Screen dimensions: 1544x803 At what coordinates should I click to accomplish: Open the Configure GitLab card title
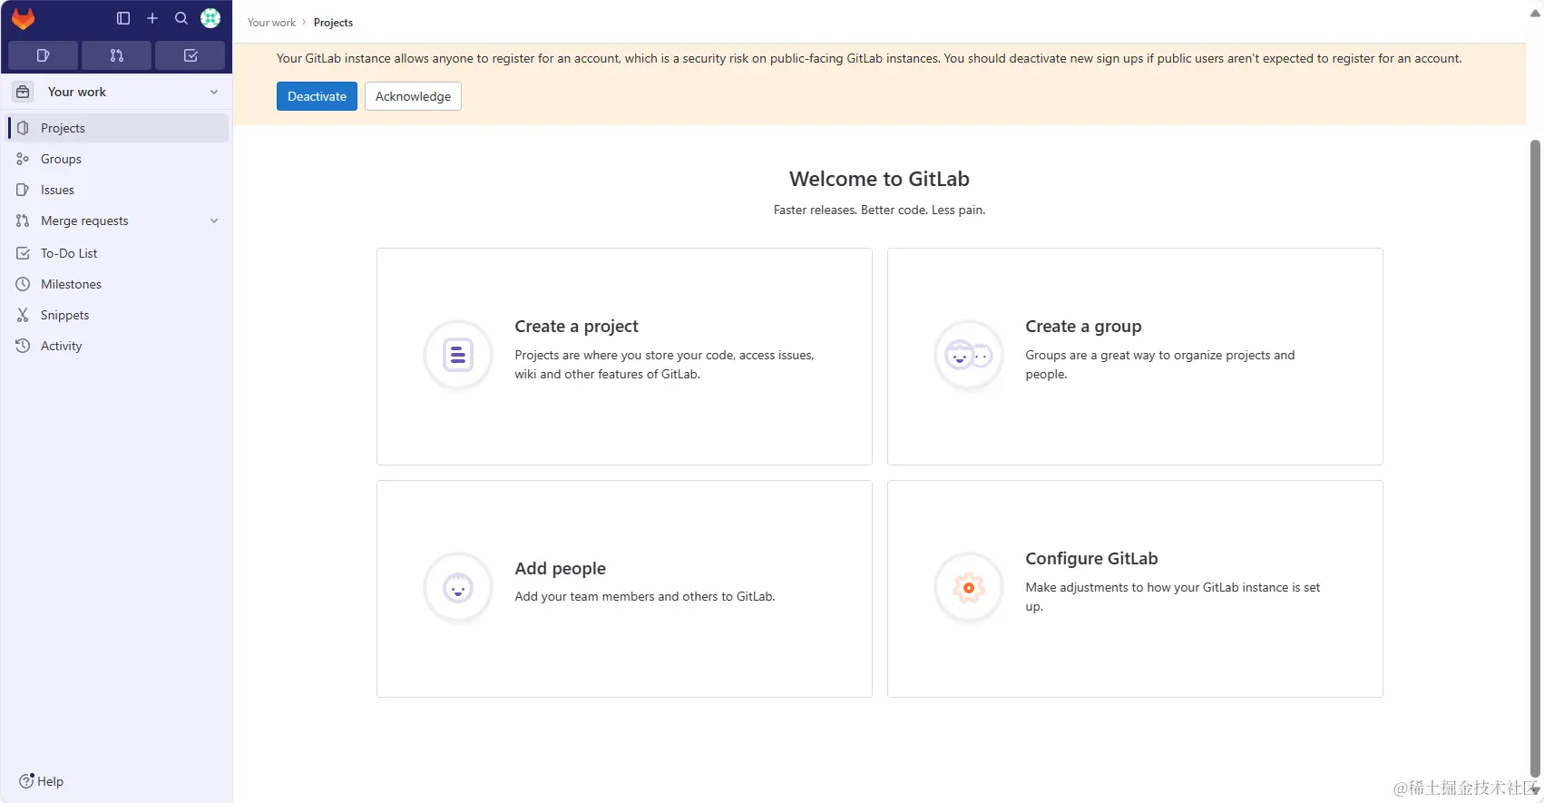pos(1091,559)
